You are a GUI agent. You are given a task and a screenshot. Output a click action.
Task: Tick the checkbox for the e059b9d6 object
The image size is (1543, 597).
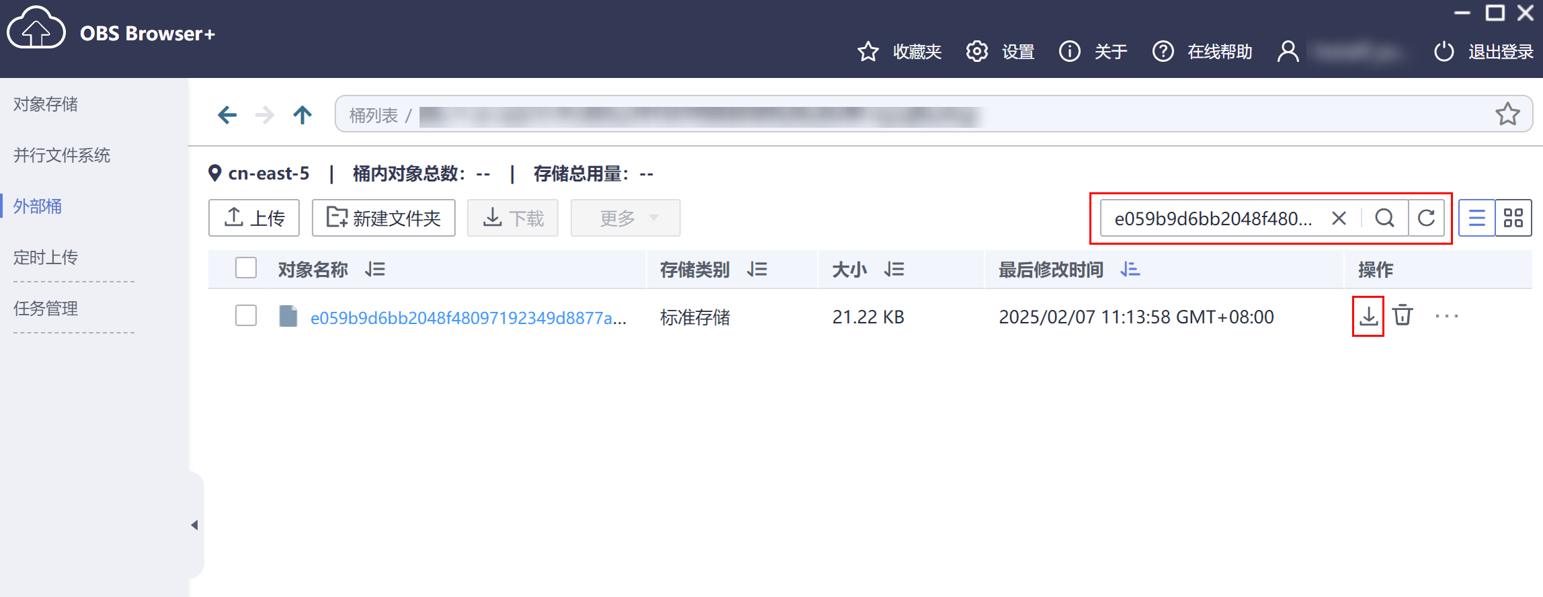pos(246,315)
